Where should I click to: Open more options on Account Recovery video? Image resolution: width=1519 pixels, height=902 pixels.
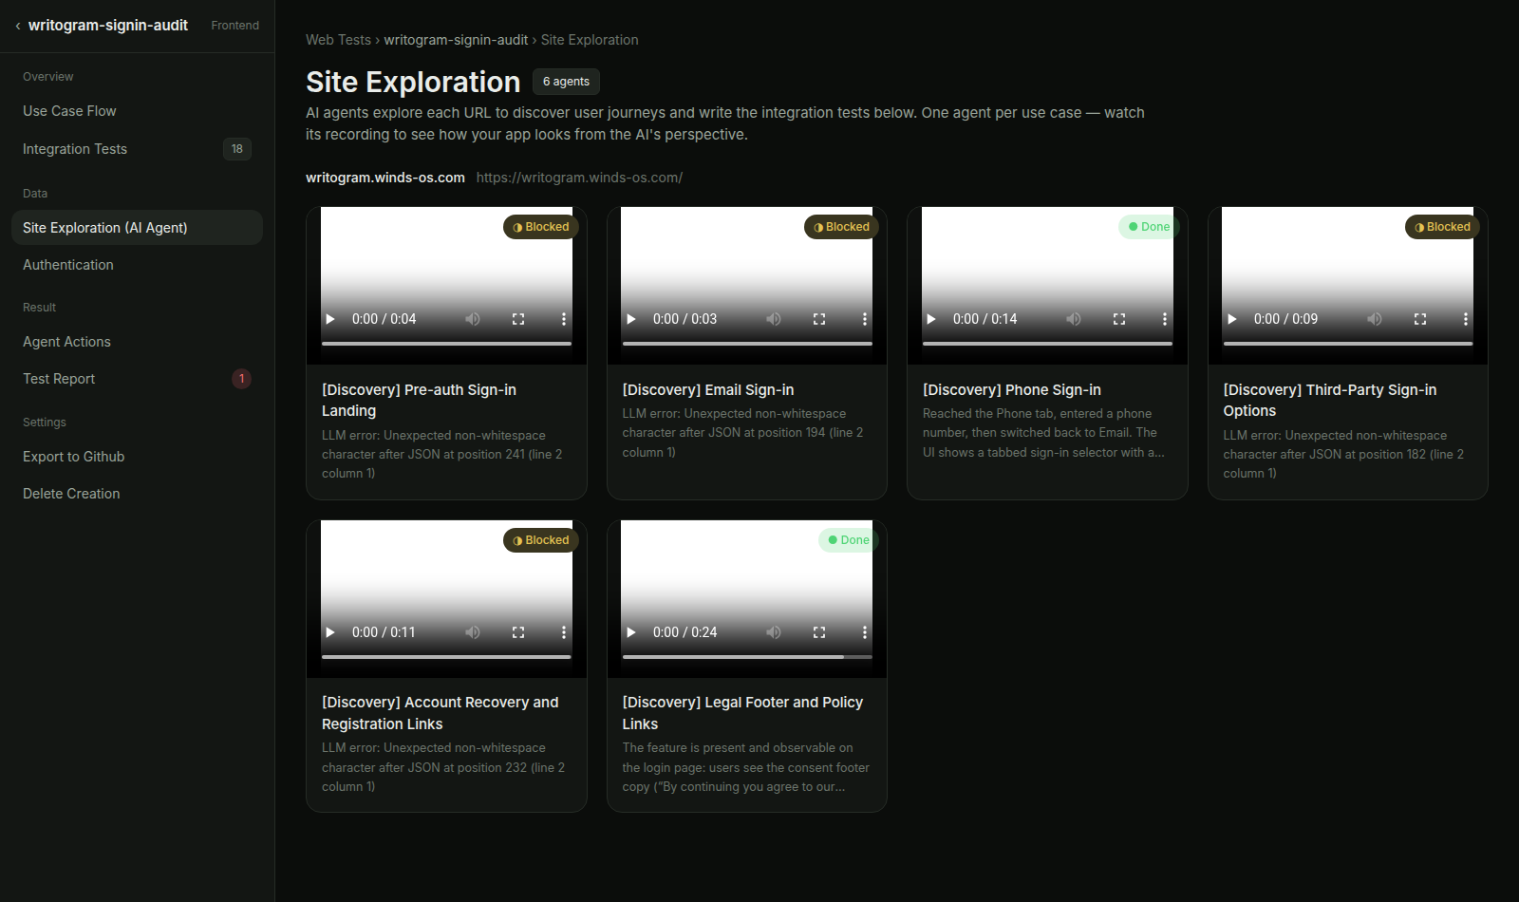[x=564, y=632]
